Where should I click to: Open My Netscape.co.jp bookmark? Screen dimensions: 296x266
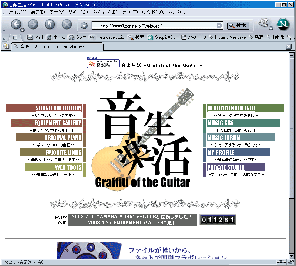pyautogui.click(x=107, y=37)
